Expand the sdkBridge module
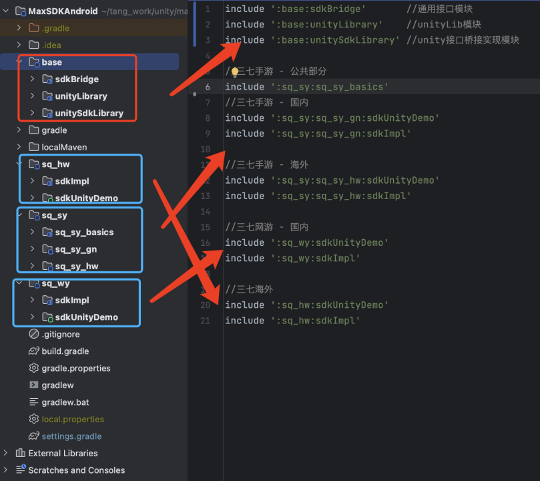 click(32, 79)
